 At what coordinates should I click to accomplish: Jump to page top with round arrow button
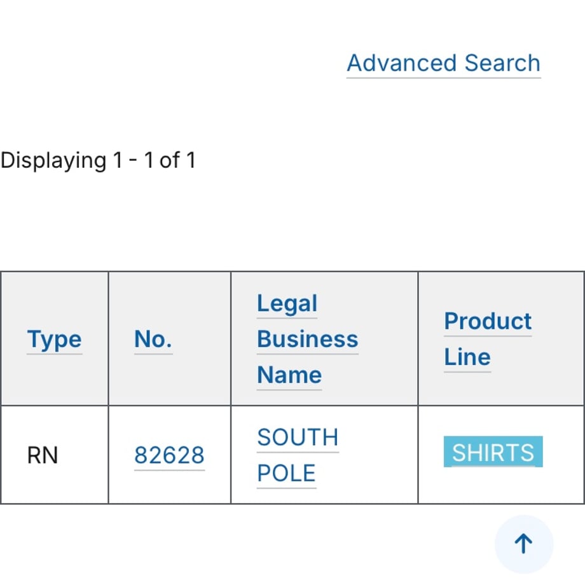coord(524,544)
